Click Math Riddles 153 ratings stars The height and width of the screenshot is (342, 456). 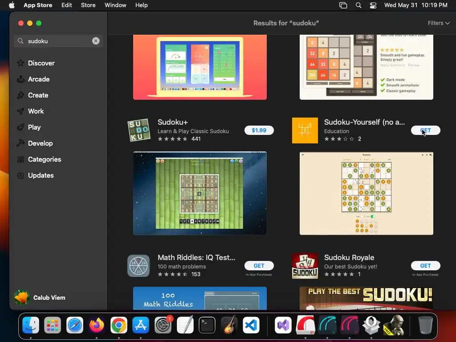[x=173, y=274]
